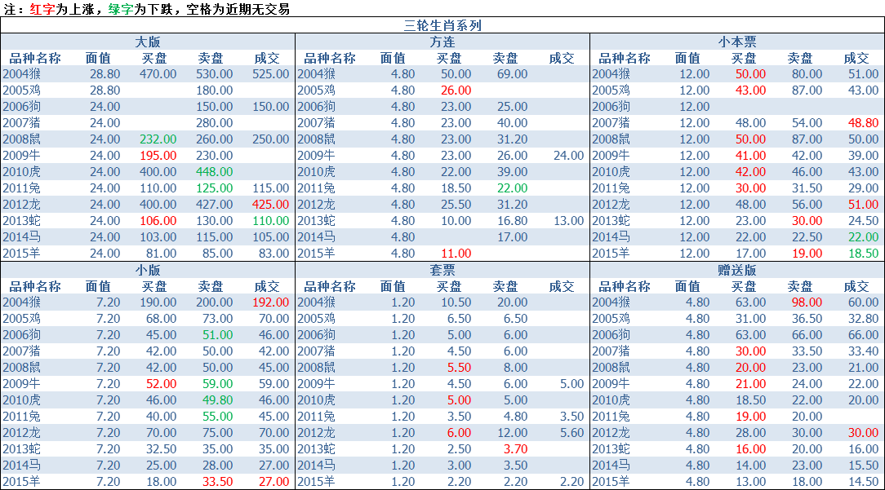Select red 52.00 in 小版 2009牛 row
Viewport: 885px width, 490px height.
coord(162,384)
